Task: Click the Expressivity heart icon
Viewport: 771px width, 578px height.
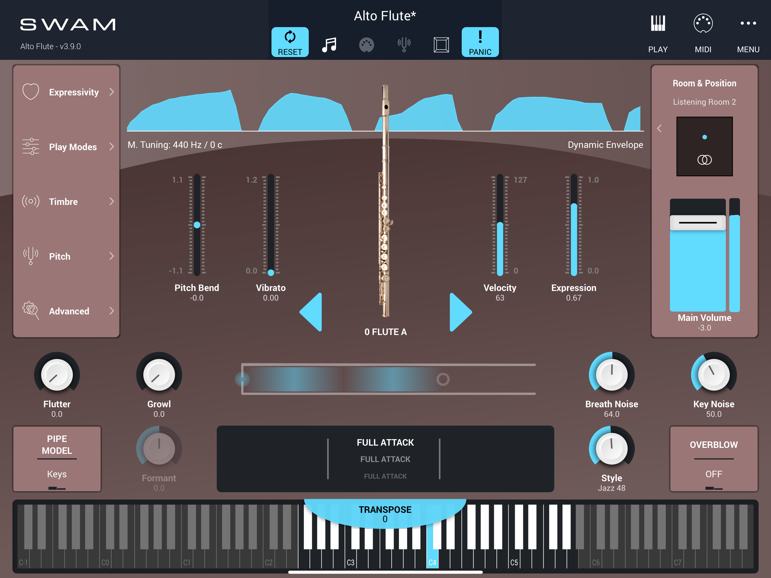Action: pos(31,92)
